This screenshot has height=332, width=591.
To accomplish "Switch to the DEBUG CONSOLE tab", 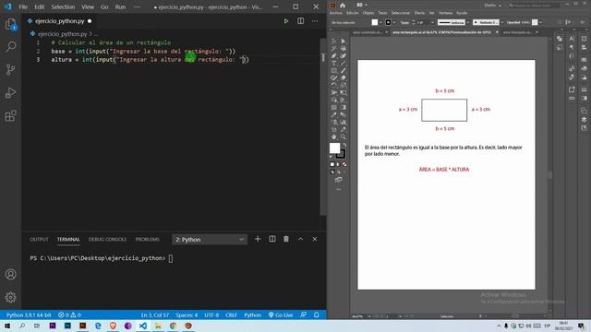I will 107,240.
